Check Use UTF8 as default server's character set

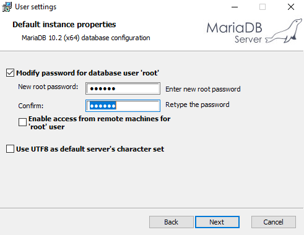(x=10, y=148)
